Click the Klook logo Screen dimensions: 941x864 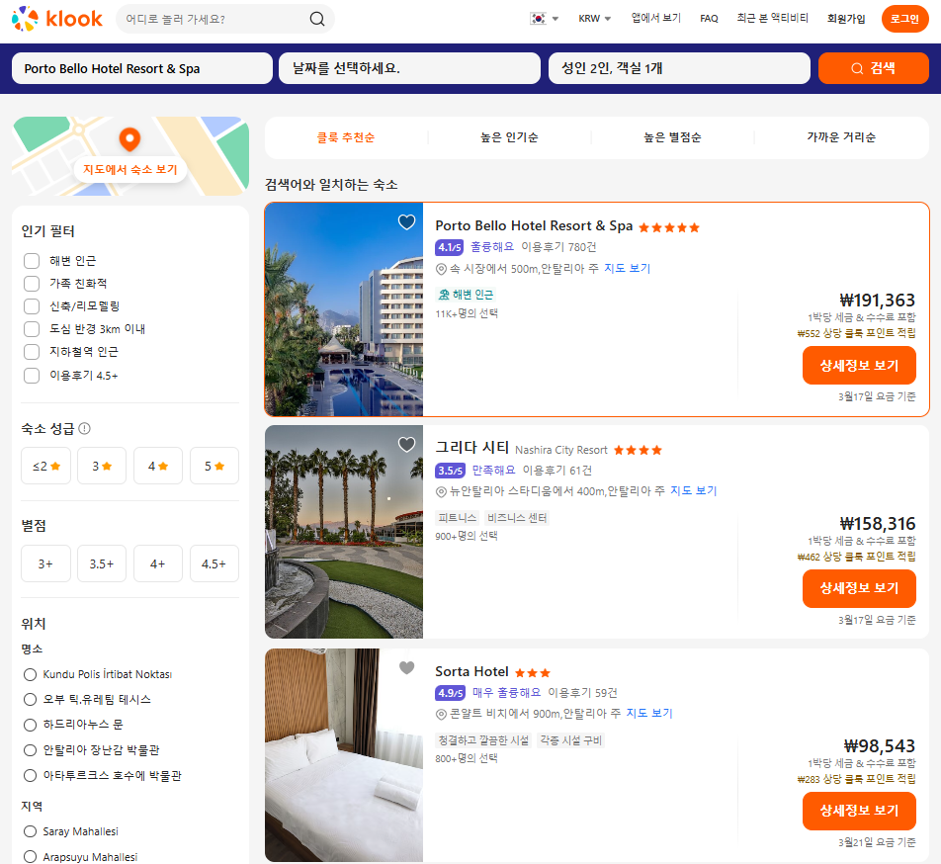[57, 19]
